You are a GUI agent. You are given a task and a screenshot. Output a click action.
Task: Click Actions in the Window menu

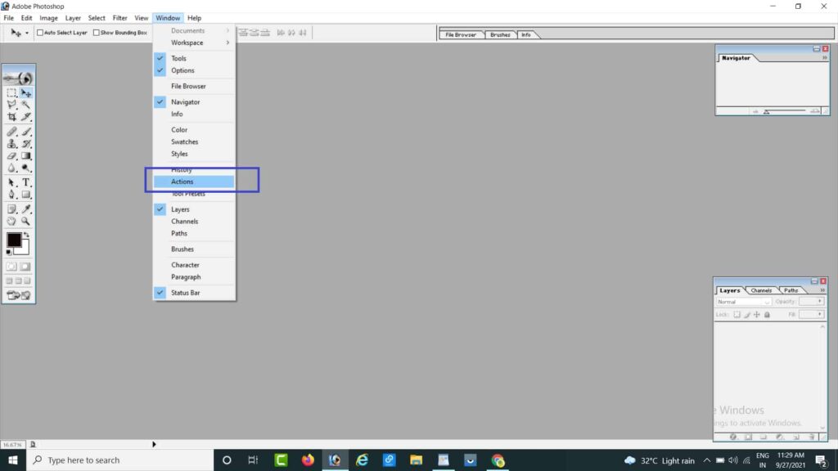[x=182, y=182]
